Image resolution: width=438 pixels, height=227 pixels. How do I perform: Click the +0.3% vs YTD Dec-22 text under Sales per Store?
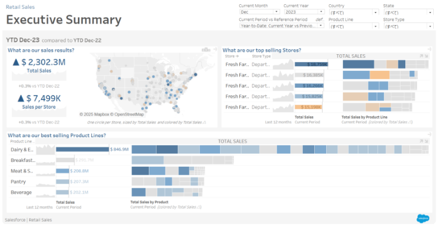tap(39, 122)
